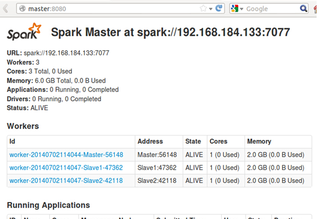320x219 pixels.
Task: Click the Workers: 3 summary line
Action: pos(23,62)
